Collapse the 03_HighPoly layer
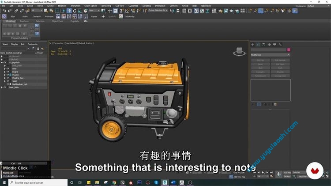331x186 pixels. point(2,63)
